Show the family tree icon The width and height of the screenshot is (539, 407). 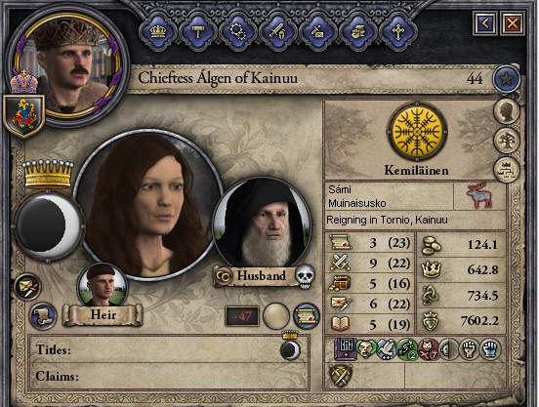507,140
